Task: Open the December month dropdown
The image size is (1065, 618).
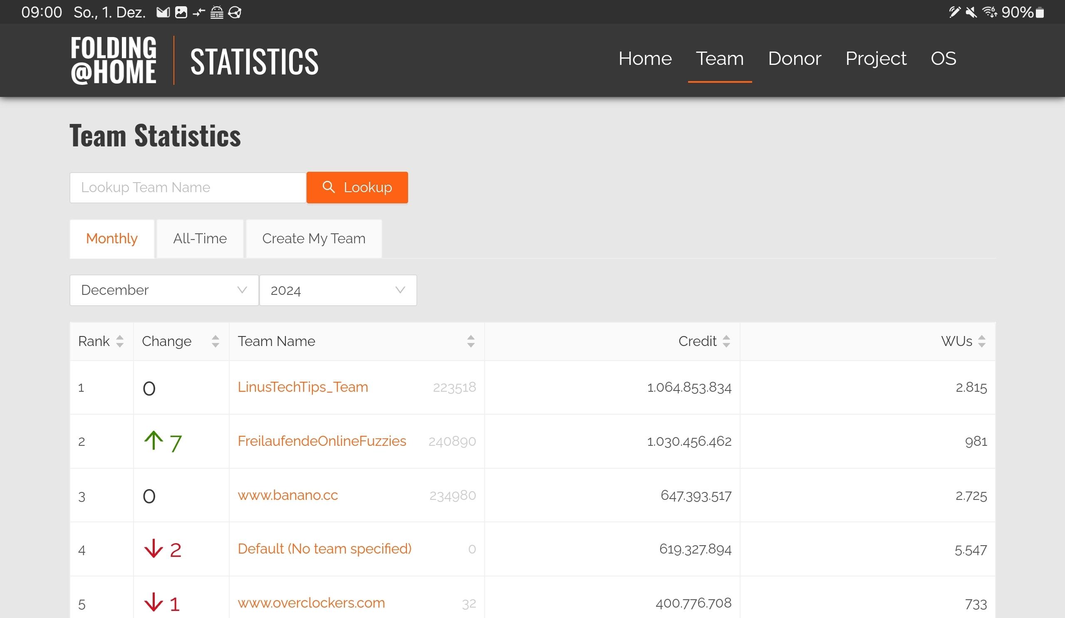Action: pos(164,290)
